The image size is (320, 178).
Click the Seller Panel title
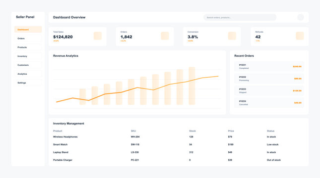(25, 17)
